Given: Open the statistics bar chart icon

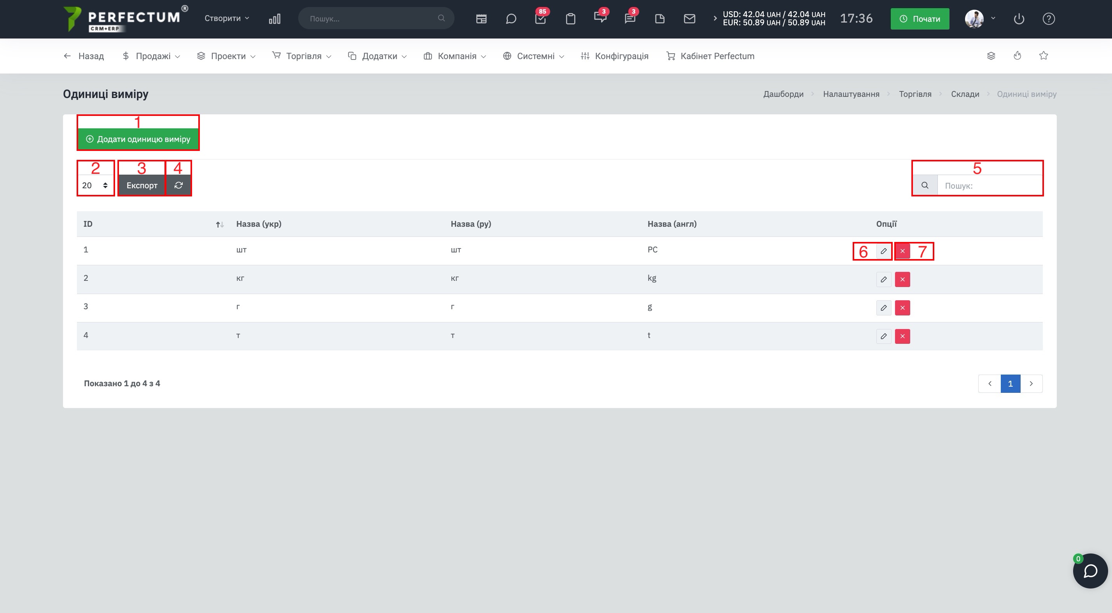Looking at the screenshot, I should click(x=275, y=19).
